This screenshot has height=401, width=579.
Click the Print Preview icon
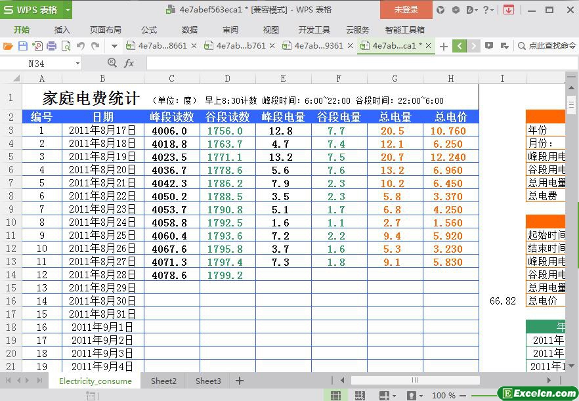(x=66, y=46)
